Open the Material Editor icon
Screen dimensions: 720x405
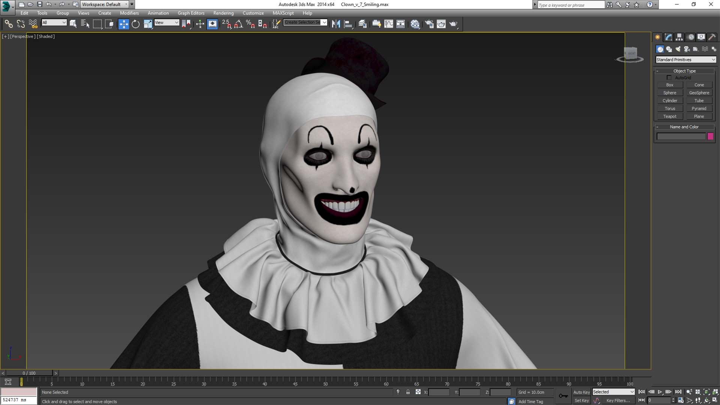pos(415,24)
